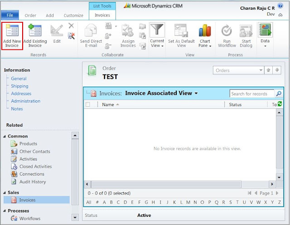Filter invoices by letter Z

click(x=280, y=202)
